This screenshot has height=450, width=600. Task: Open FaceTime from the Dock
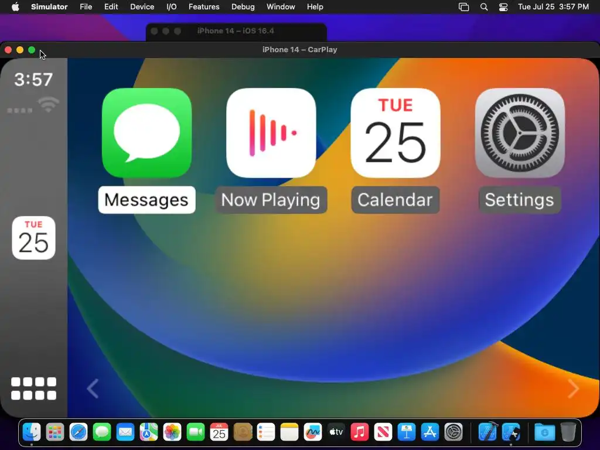[196, 432]
